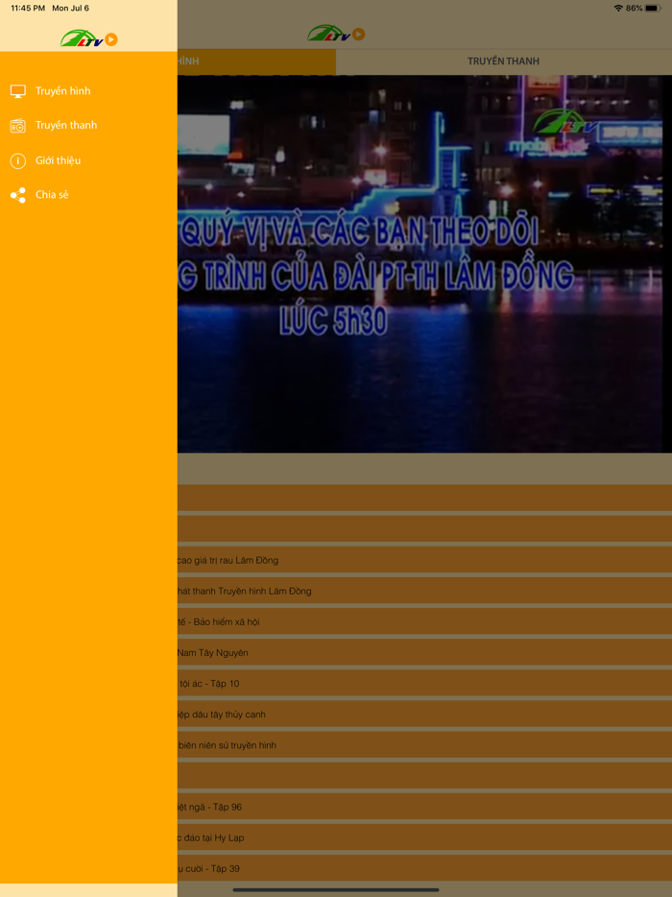The width and height of the screenshot is (672, 897).
Task: Select row 'c đáo tại Hy Lạp'
Action: (x=424, y=838)
